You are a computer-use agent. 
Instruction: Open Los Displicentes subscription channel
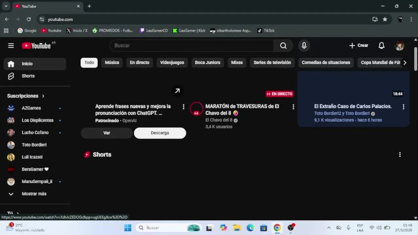click(35, 120)
